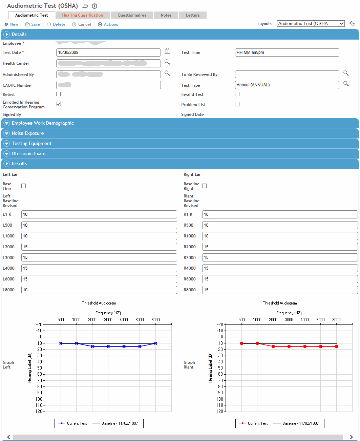Image resolution: width=360 pixels, height=441 pixels.
Task: Click the New button label
Action: pyautogui.click(x=14, y=24)
